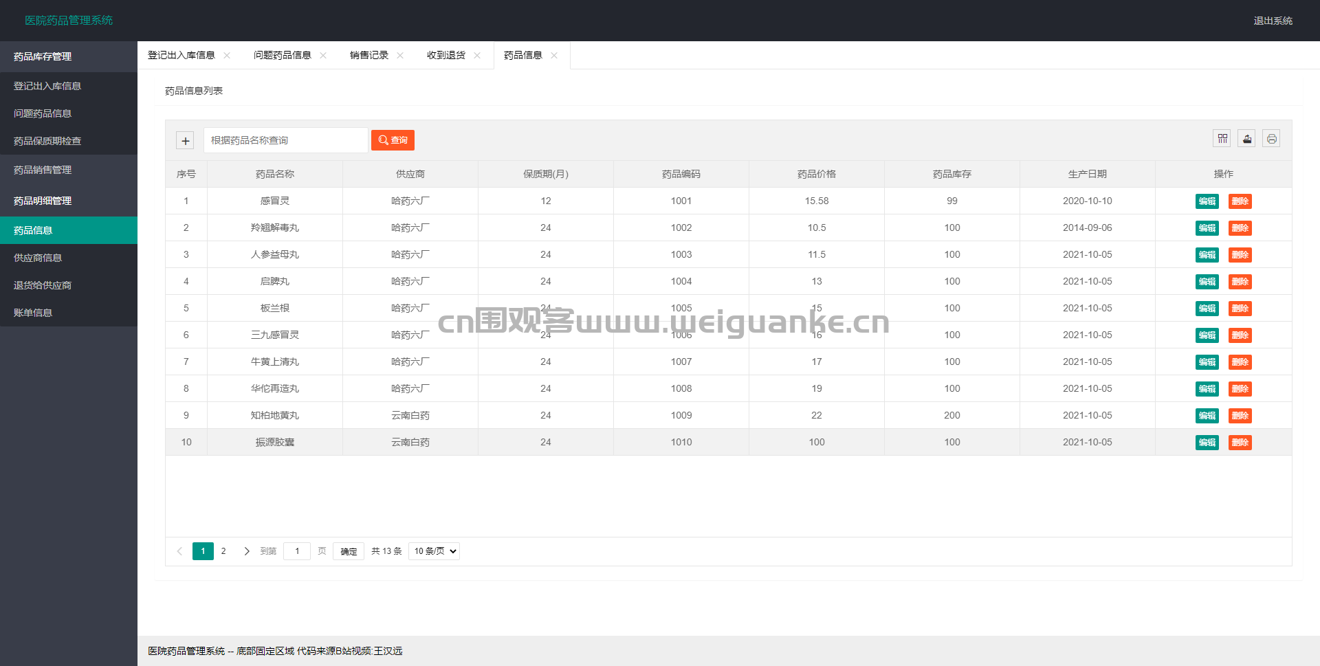Collapse the 药品明细管理 sidebar section
This screenshot has width=1320, height=666.
coord(69,201)
